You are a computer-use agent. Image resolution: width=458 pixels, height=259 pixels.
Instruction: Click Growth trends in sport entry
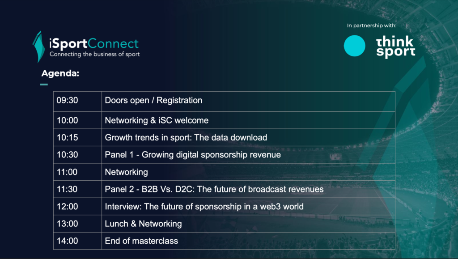pos(186,137)
